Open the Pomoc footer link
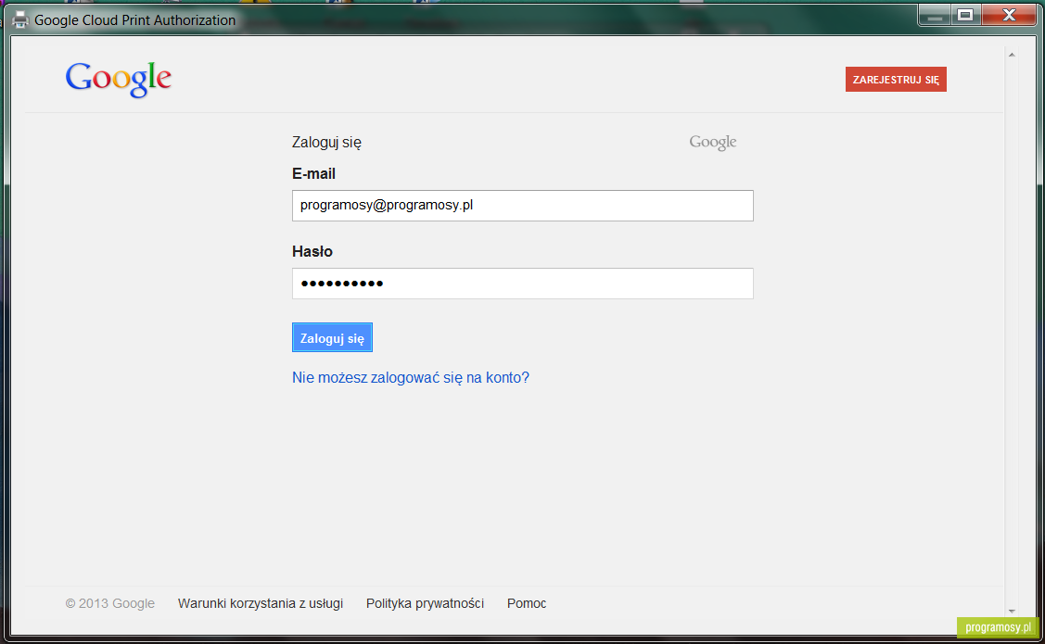Viewport: 1045px width, 644px height. [527, 603]
